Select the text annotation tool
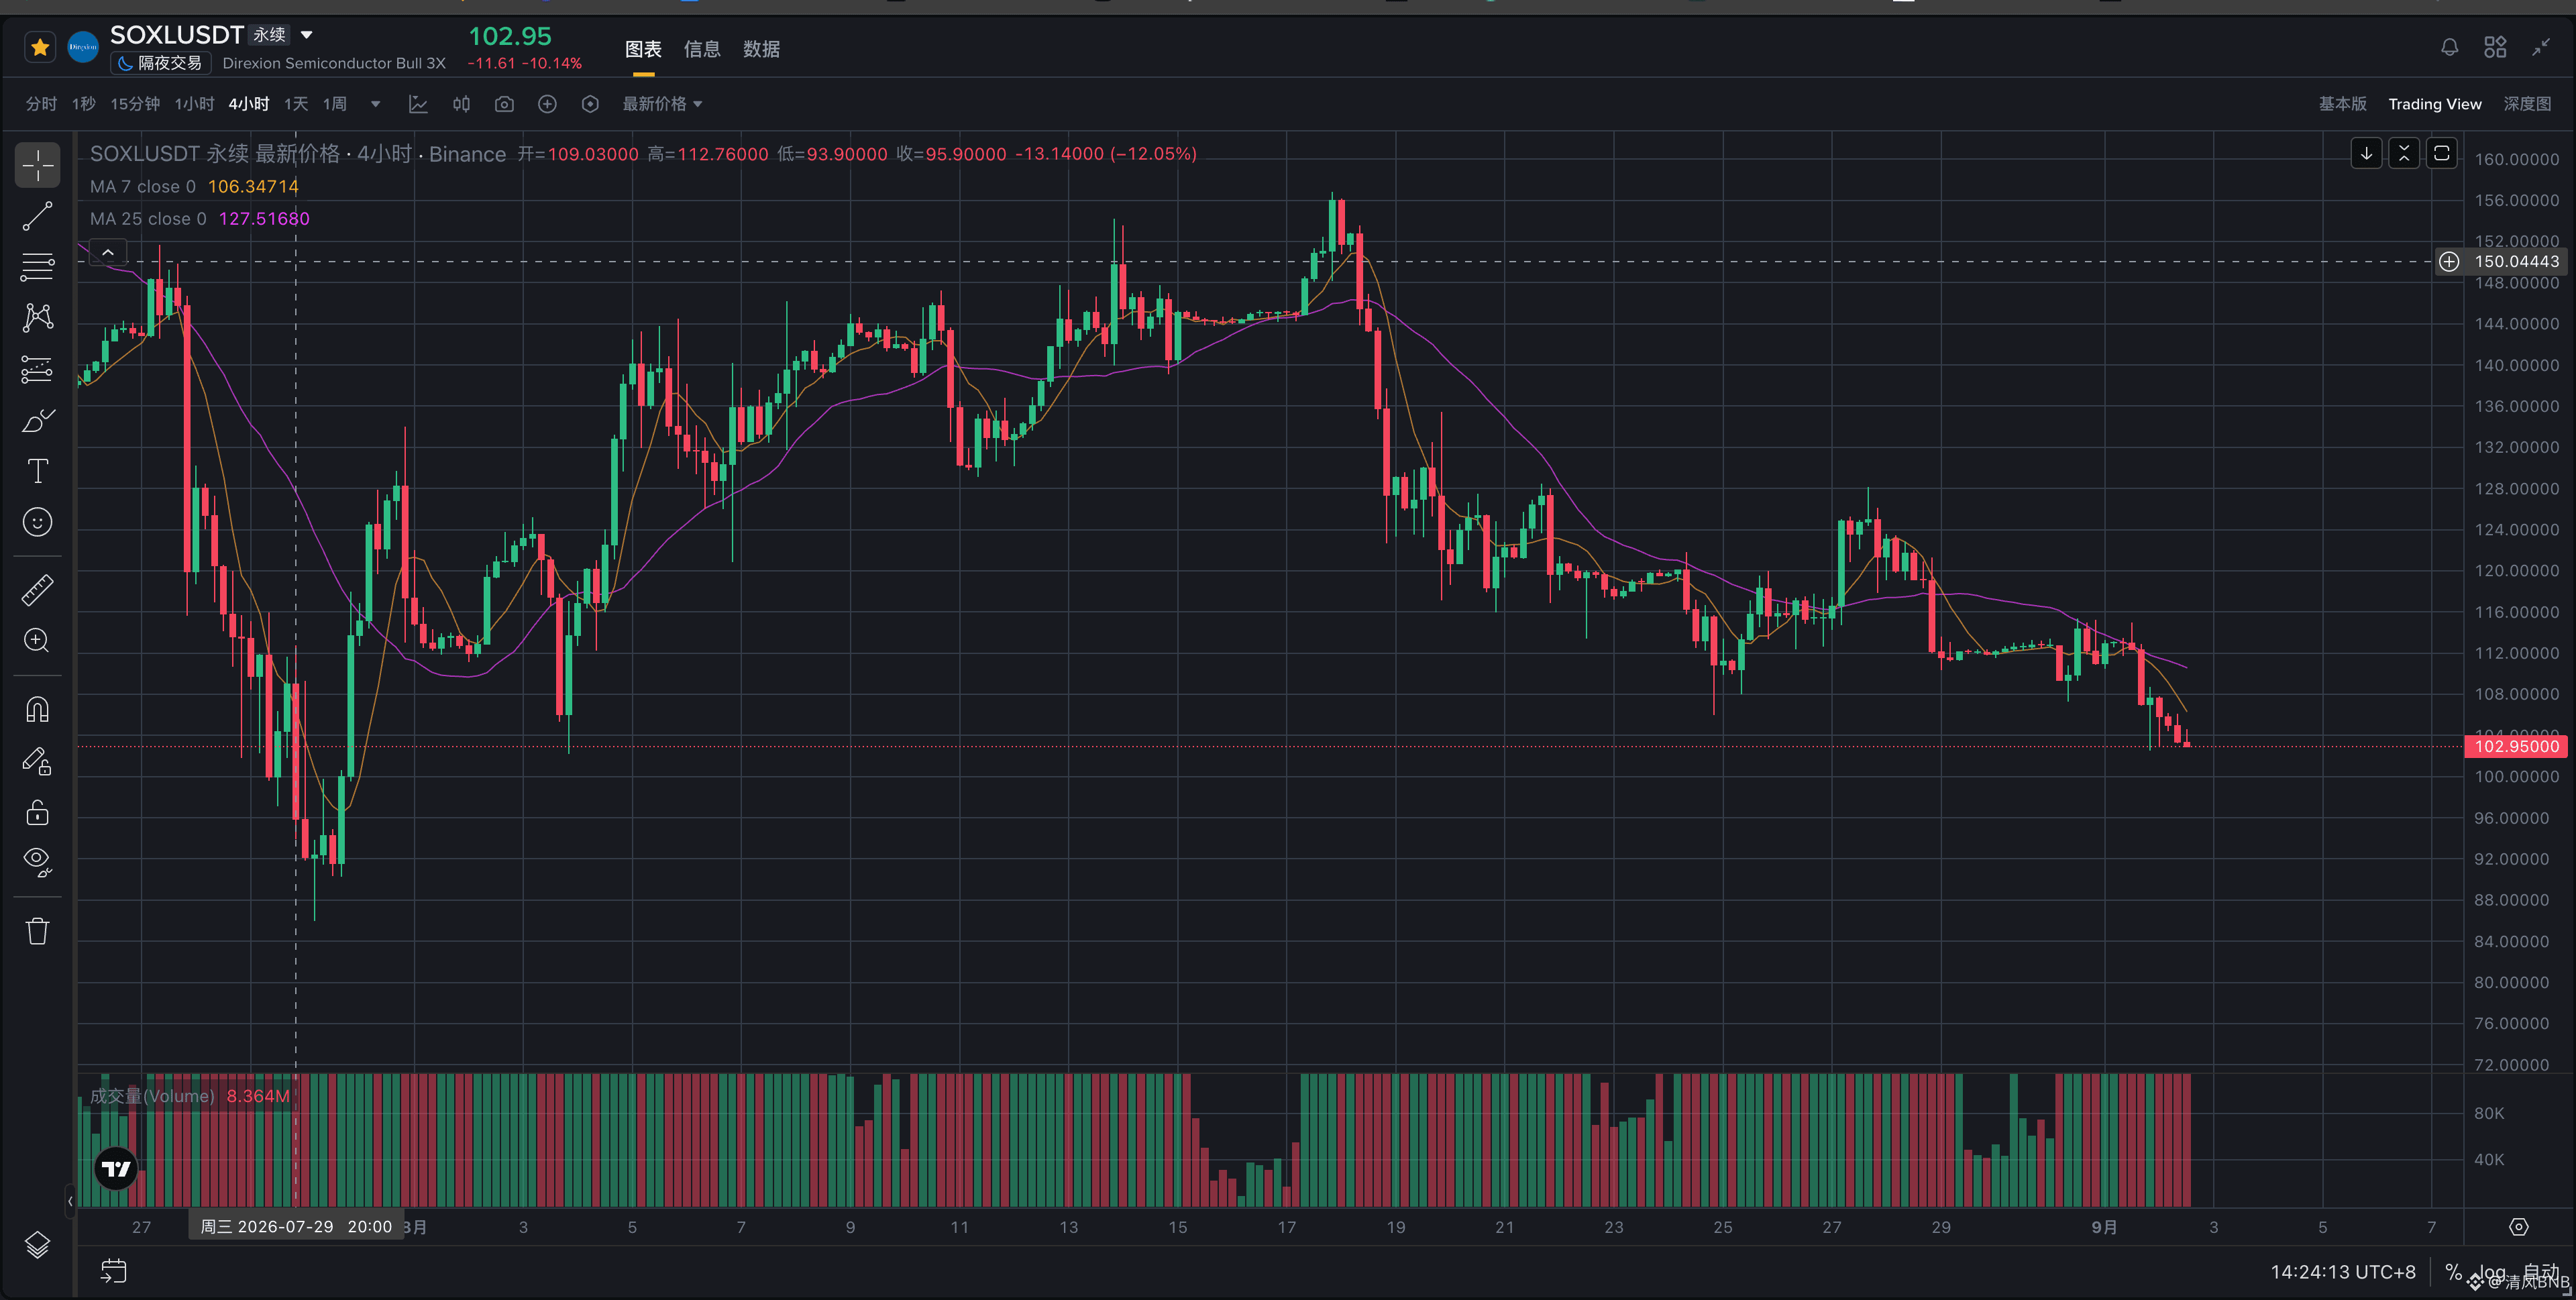This screenshot has width=2576, height=1300. (37, 471)
